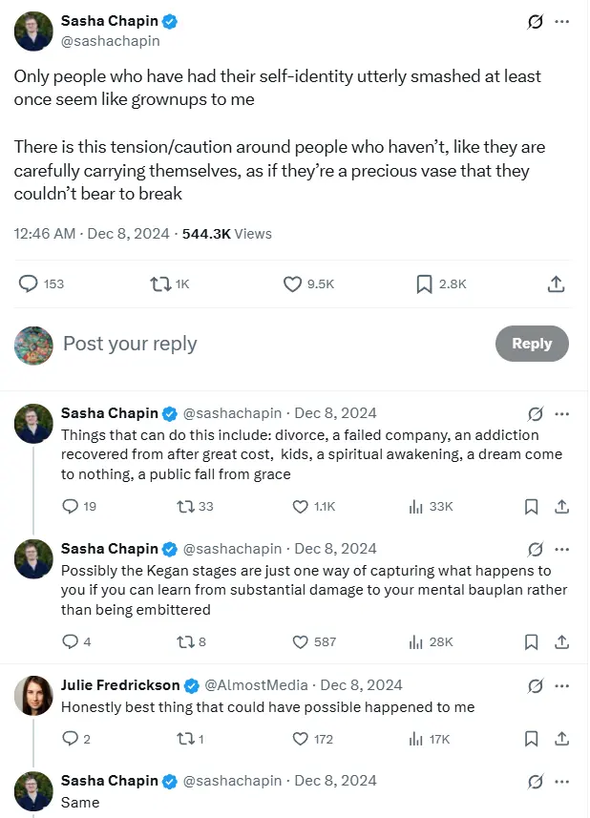Share the main post via share icon
590x818 pixels.
pyautogui.click(x=556, y=283)
